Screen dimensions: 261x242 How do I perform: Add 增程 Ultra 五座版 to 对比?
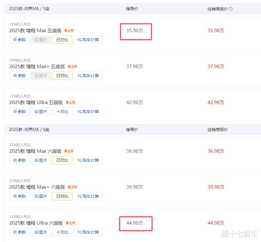pos(62,112)
